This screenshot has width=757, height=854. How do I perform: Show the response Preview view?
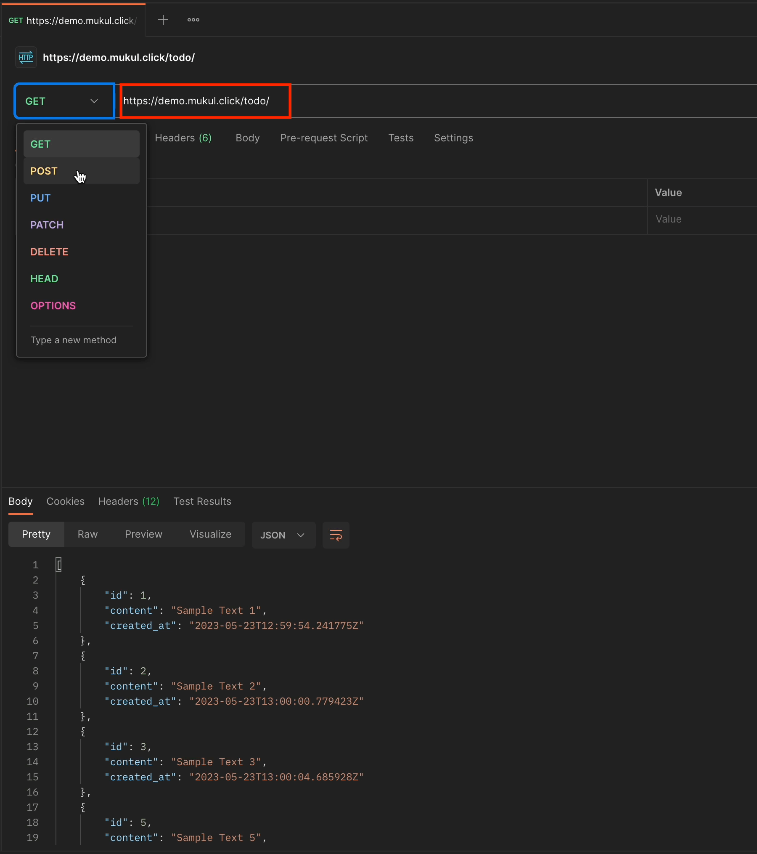pos(143,534)
